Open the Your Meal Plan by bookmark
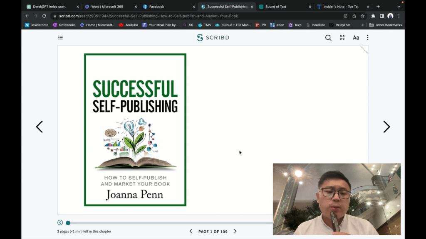This screenshot has height=239, width=426. point(160,25)
